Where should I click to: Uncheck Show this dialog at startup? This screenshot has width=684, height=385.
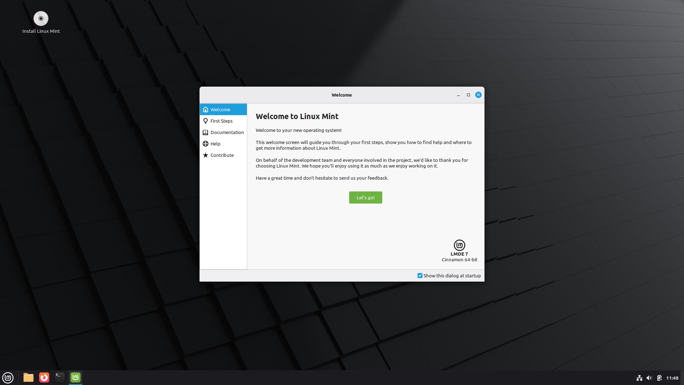(420, 276)
